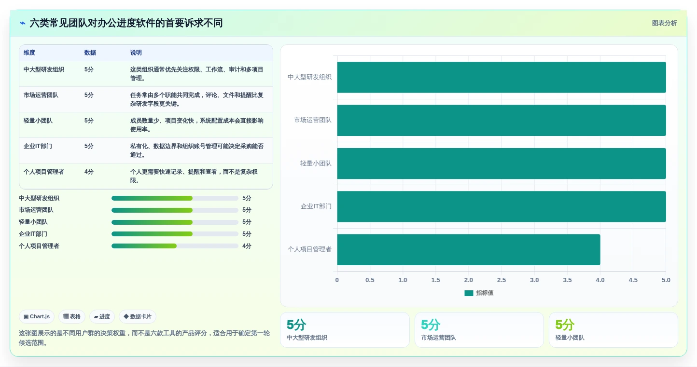Click description starting 个人更需要快速记录
This screenshot has width=697, height=367.
[194, 176]
